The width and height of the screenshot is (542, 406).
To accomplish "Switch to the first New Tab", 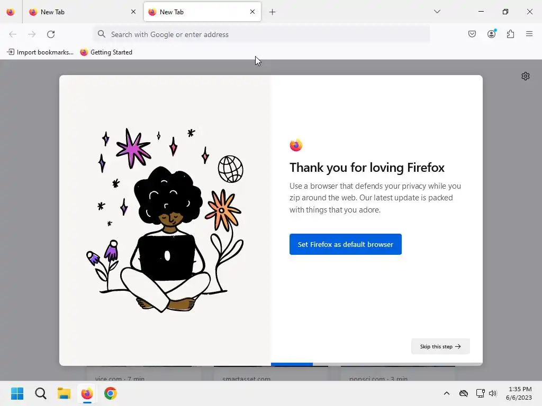I will [x=82, y=12].
